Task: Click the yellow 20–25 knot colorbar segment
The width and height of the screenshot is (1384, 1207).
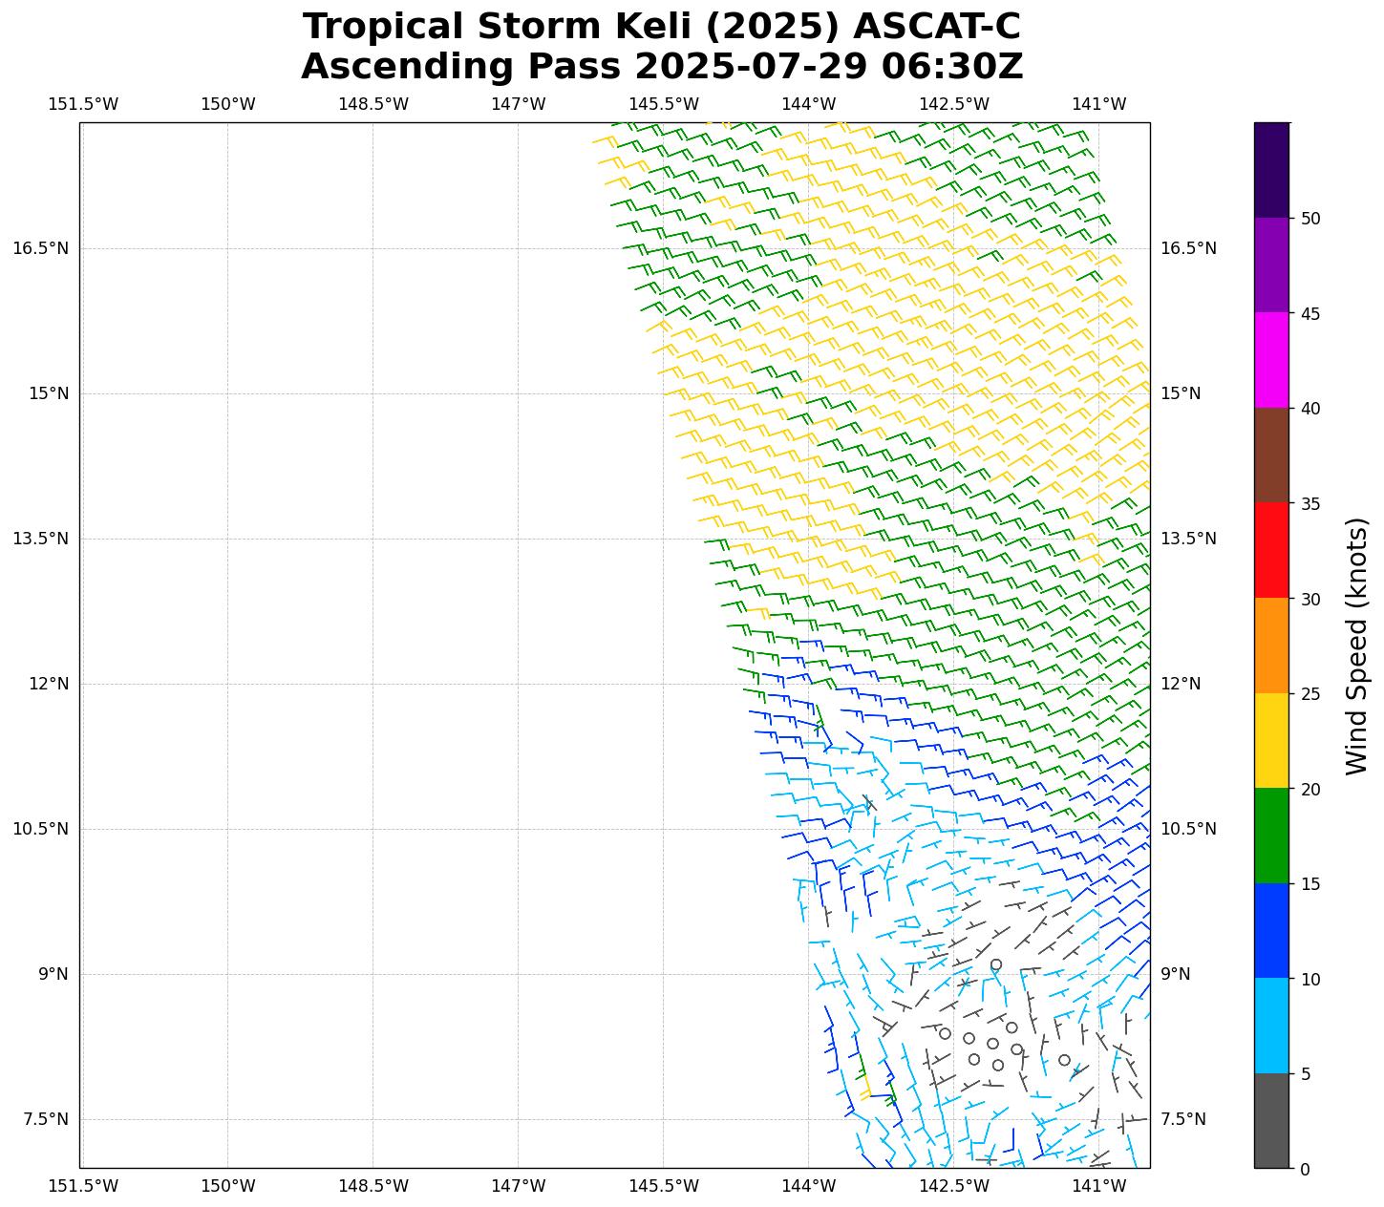Action: click(x=1271, y=740)
